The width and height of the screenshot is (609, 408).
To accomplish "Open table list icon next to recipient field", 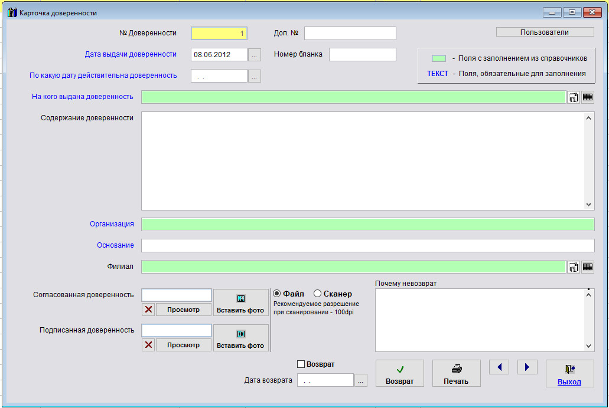I will (588, 97).
